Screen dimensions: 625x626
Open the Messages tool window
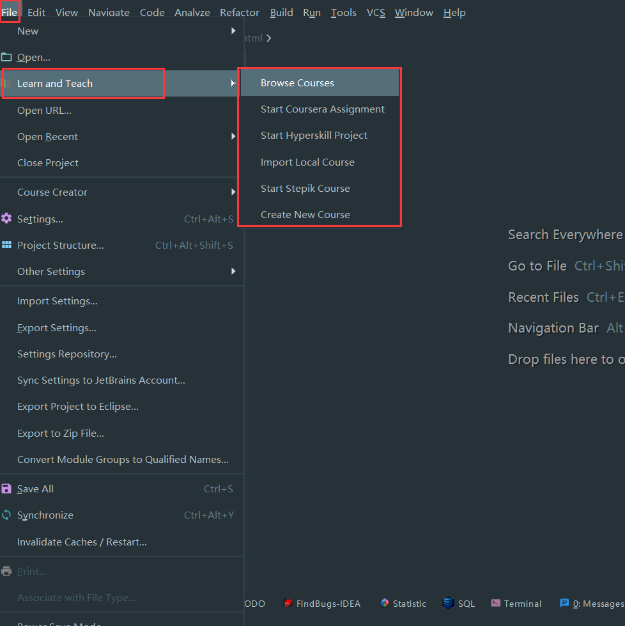point(591,604)
